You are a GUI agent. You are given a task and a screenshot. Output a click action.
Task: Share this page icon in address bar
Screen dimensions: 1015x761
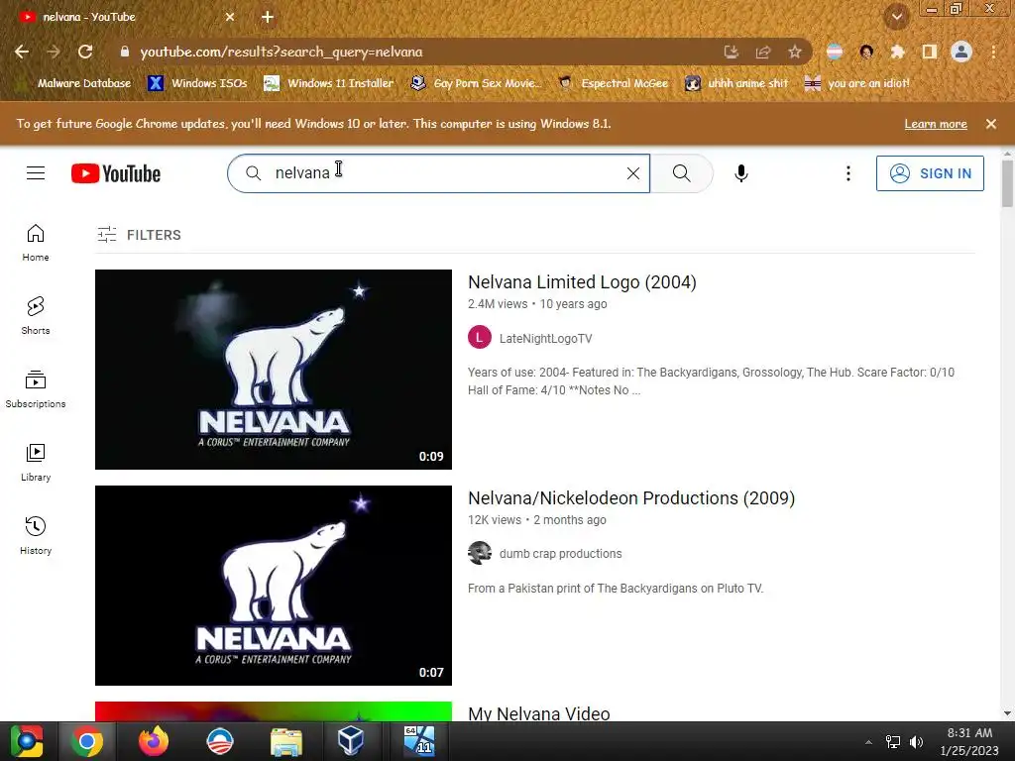[763, 52]
